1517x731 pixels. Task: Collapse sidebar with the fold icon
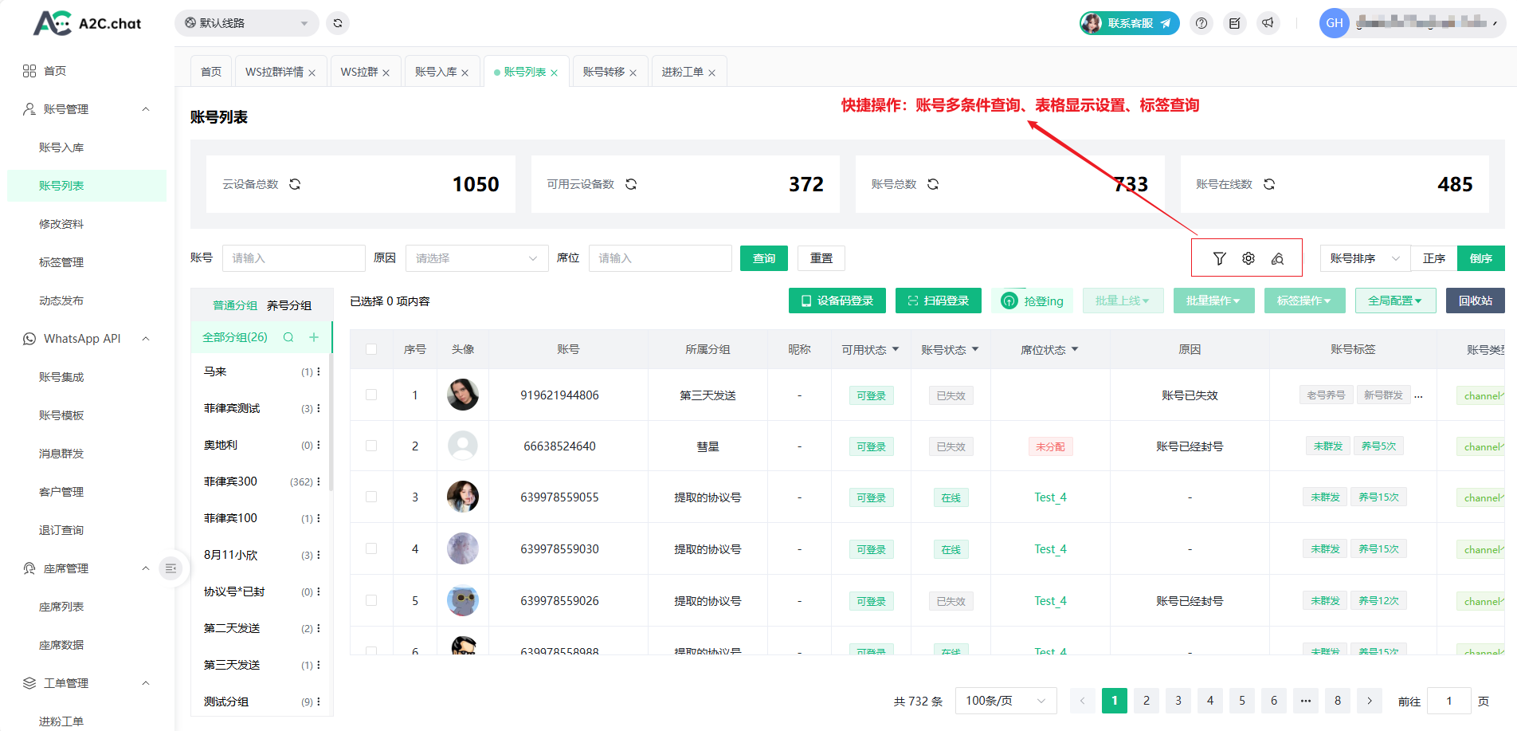coord(171,568)
